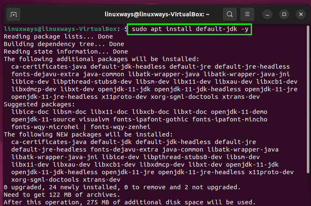Viewport: 311px width, 206px height.
Task: Click the text openjdk-11-demo
Action: point(239,112)
